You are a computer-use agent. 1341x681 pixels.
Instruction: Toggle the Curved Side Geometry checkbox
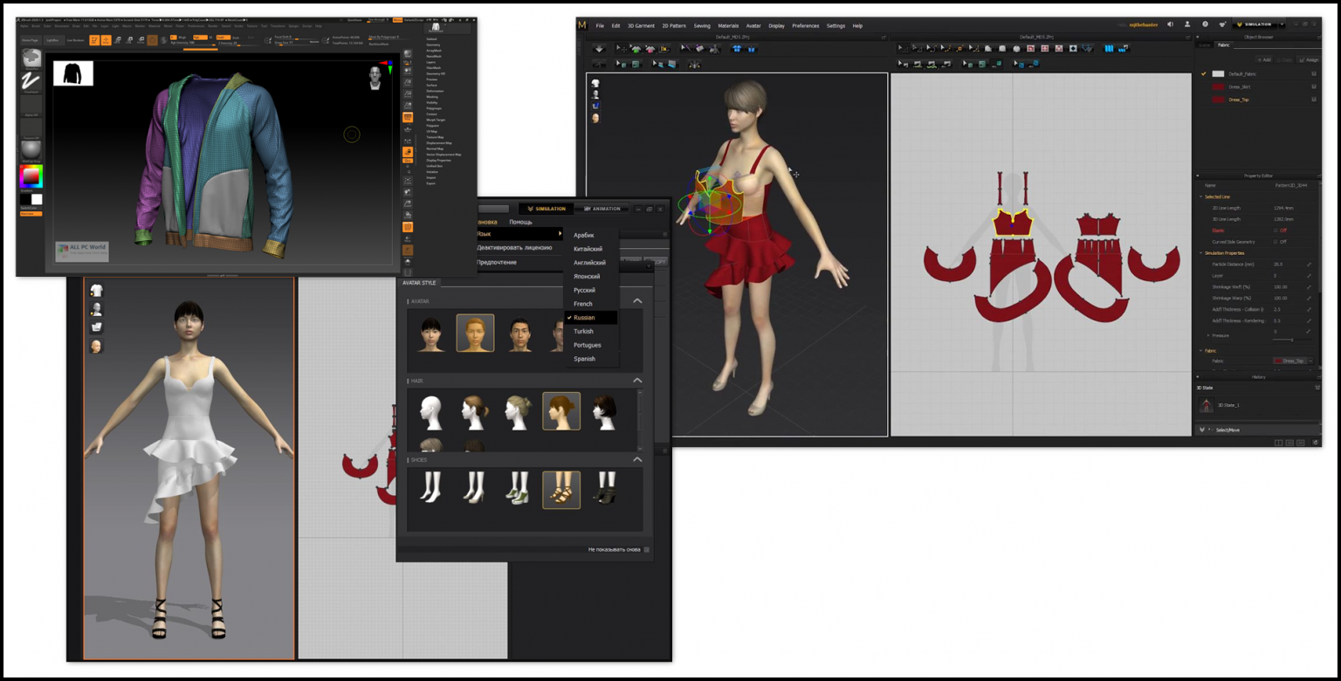pyautogui.click(x=1276, y=242)
